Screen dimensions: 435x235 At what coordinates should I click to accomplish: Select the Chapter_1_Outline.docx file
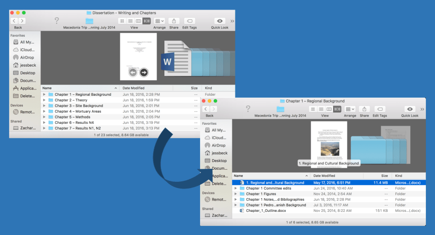point(265,211)
